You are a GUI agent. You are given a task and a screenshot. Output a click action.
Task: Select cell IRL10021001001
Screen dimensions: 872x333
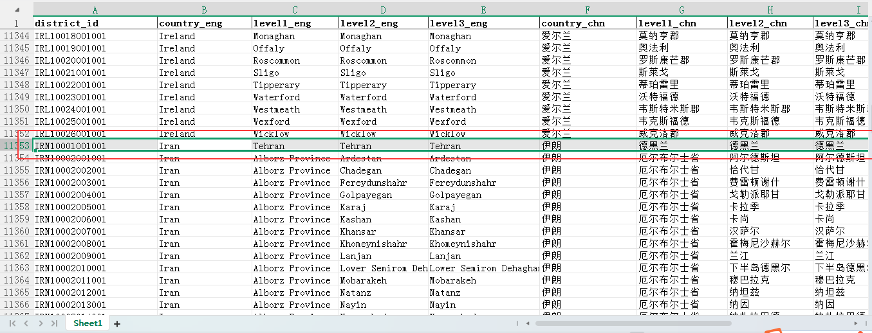[95, 73]
